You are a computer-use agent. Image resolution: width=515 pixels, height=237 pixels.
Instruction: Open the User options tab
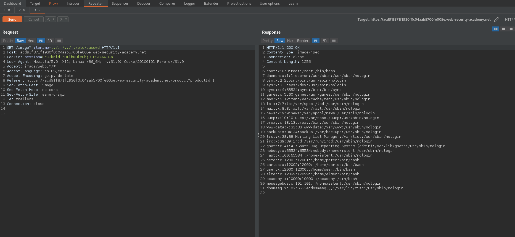[270, 3]
